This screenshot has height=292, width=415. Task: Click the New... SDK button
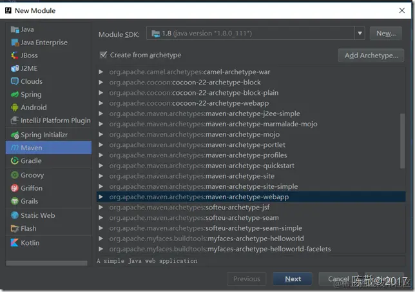click(x=386, y=34)
